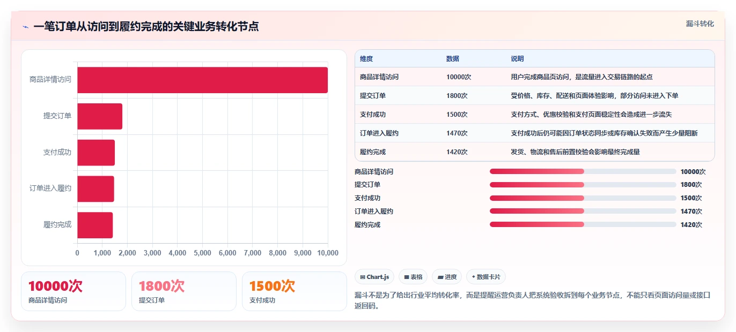The height and width of the screenshot is (332, 736).
Task: Click the lightning icon beside the title
Action: click(x=25, y=27)
